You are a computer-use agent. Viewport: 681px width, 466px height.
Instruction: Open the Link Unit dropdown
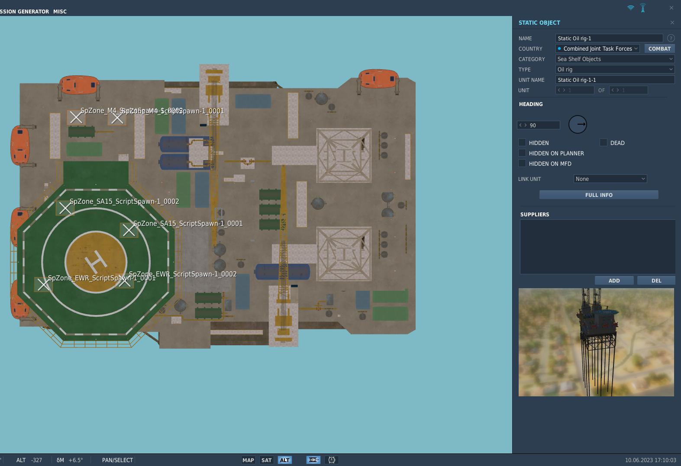click(x=610, y=179)
